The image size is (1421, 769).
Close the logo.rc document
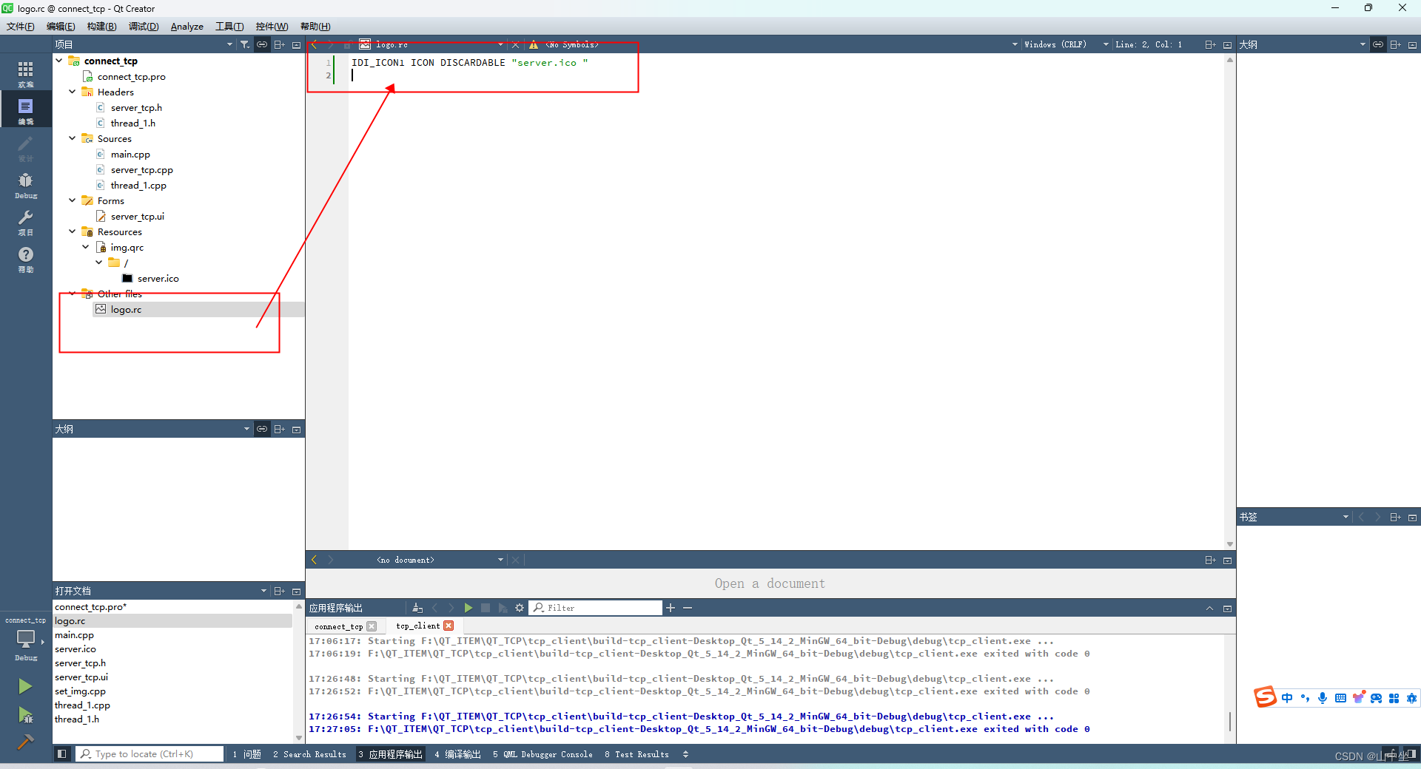[x=516, y=44]
